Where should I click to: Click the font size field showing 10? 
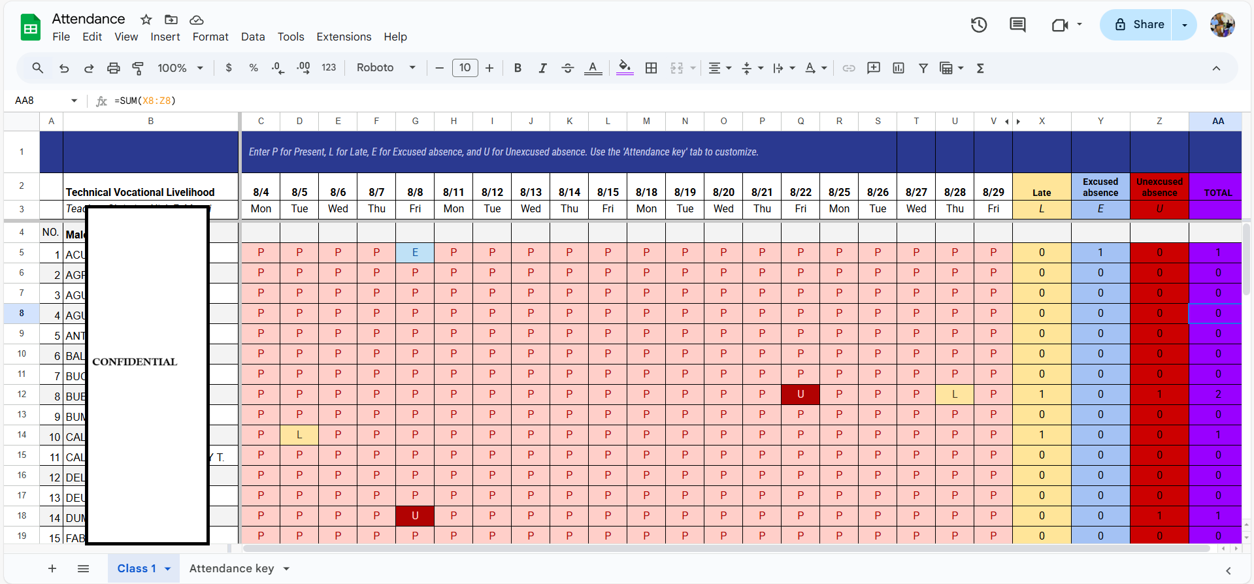coord(465,68)
